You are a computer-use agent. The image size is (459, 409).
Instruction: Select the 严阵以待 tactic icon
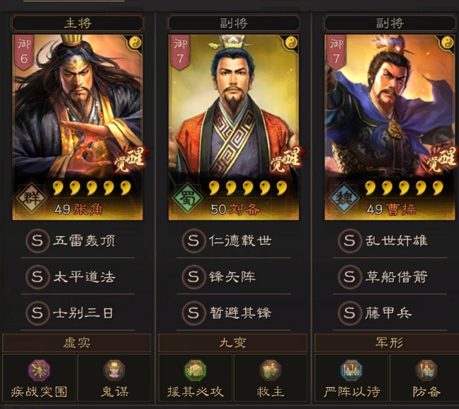[x=351, y=370]
